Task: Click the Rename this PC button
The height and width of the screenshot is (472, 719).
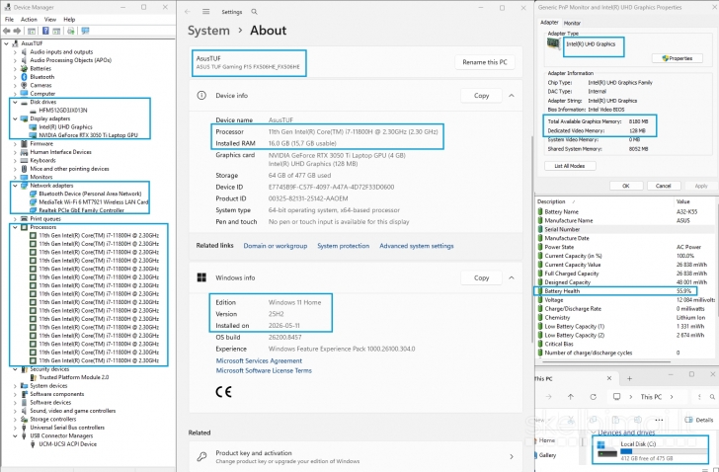Action: (x=485, y=62)
